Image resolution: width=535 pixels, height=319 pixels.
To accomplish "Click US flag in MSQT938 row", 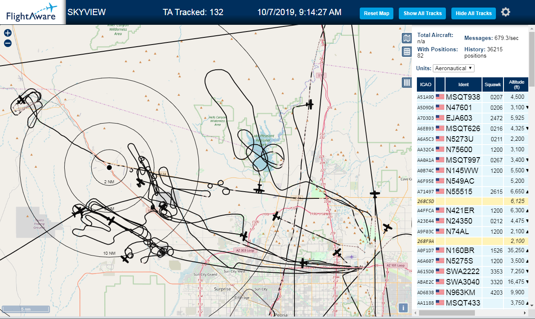I will [440, 97].
